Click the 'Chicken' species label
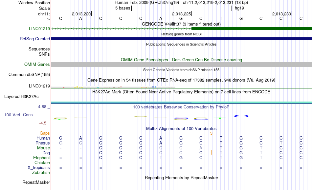Viewport: 312px width, 190px height. click(x=42, y=162)
